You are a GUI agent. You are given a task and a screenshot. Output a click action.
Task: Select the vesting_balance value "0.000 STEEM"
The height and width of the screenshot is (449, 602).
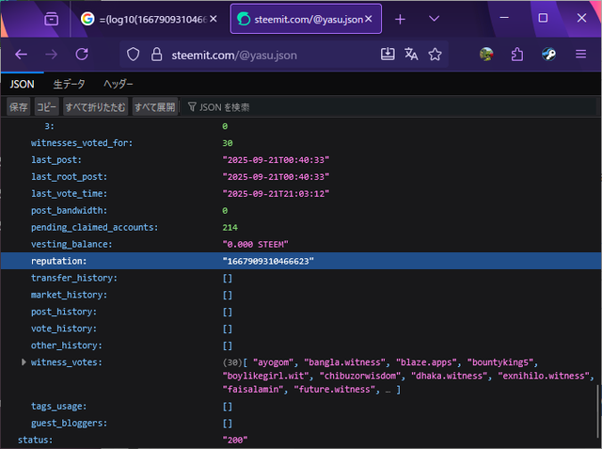255,245
